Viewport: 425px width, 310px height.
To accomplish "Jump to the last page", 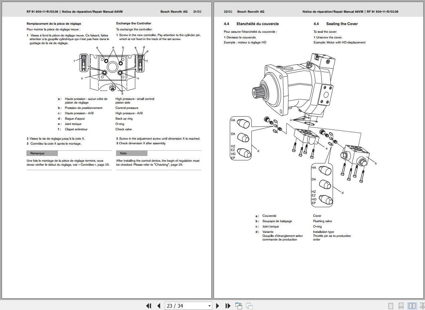I will pyautogui.click(x=228, y=306).
